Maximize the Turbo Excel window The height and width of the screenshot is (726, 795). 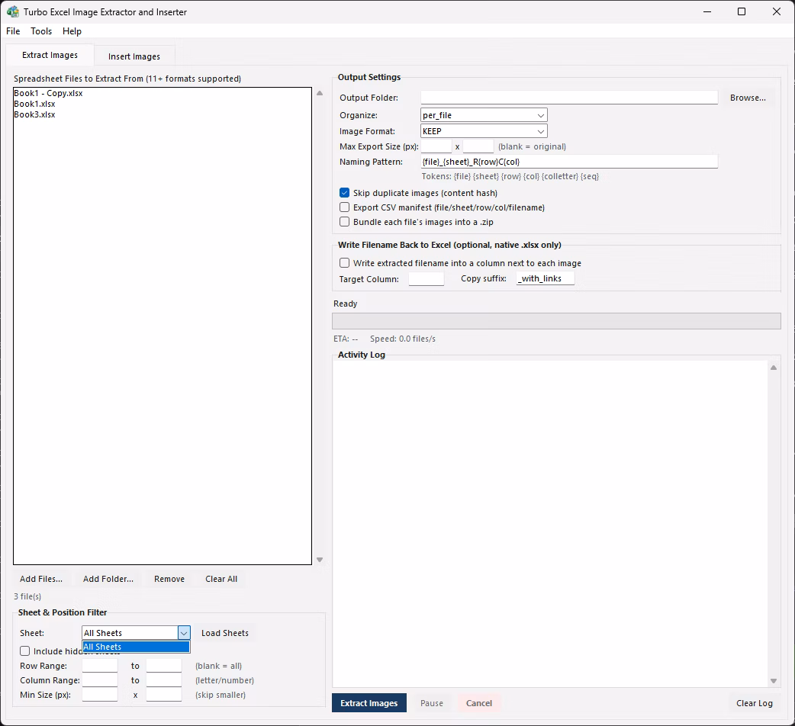click(742, 11)
